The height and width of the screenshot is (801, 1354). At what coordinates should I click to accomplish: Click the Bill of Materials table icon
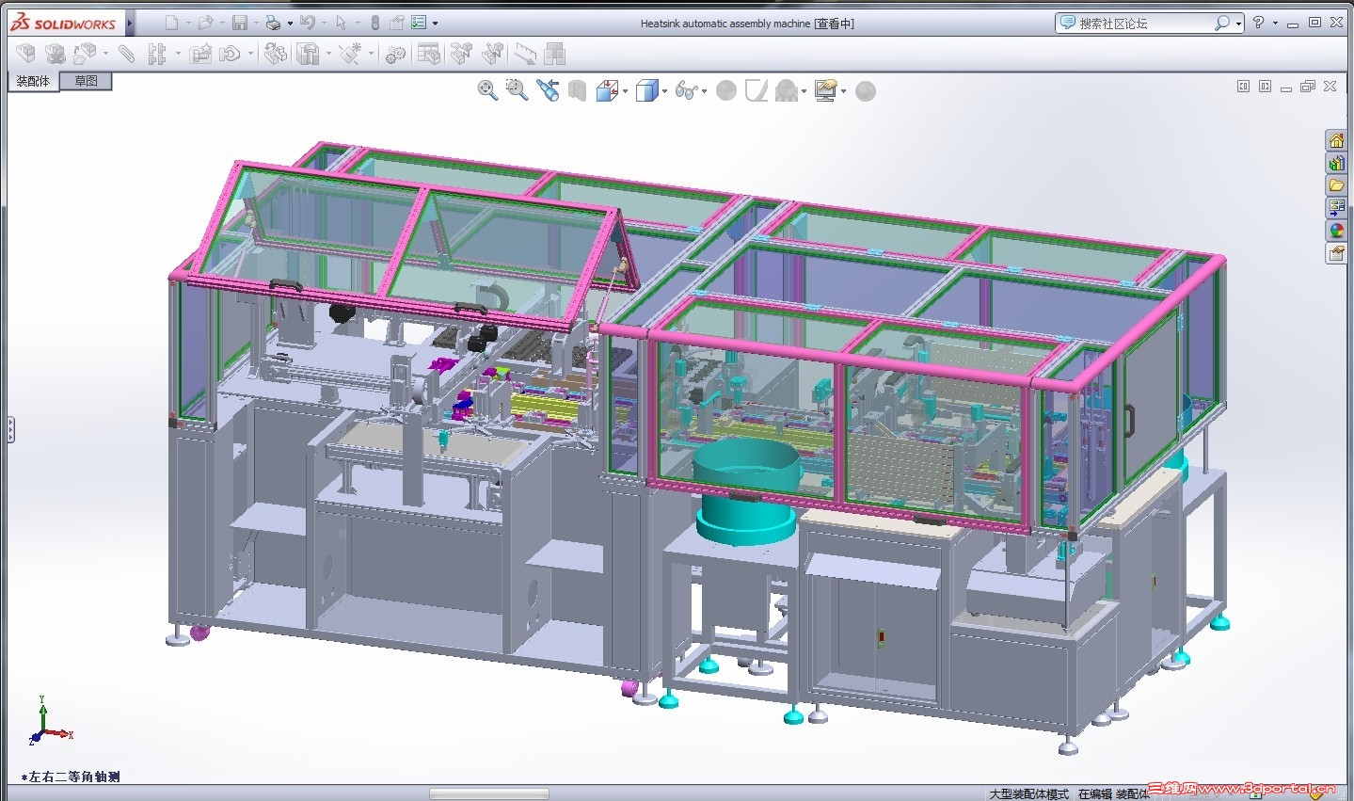pos(429,55)
